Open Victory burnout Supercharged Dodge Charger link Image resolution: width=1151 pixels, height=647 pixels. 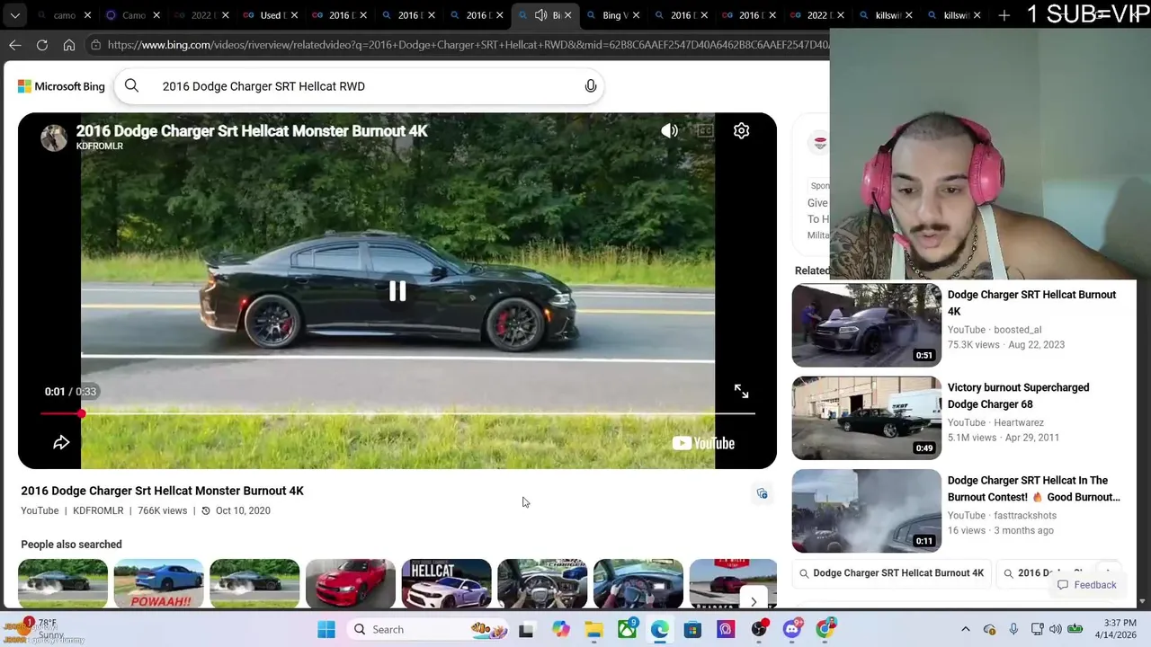click(1018, 395)
